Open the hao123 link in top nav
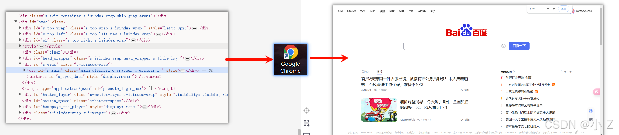 [x=351, y=11]
